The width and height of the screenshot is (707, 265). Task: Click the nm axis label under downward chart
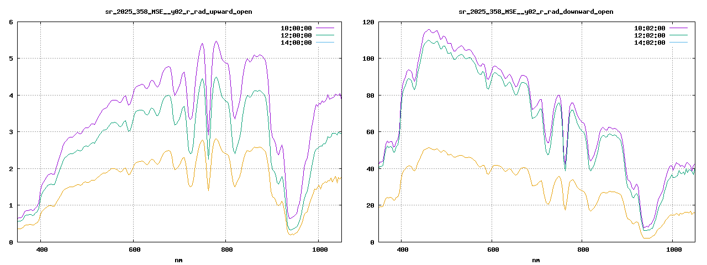coord(536,260)
